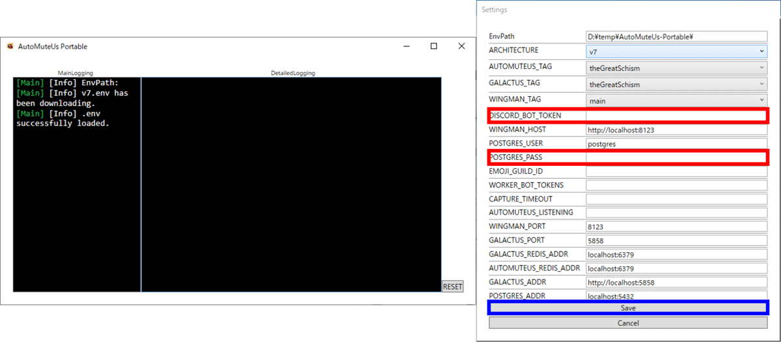The width and height of the screenshot is (781, 342).
Task: Click the RESET button in AutoMuteUs window
Action: 452,287
